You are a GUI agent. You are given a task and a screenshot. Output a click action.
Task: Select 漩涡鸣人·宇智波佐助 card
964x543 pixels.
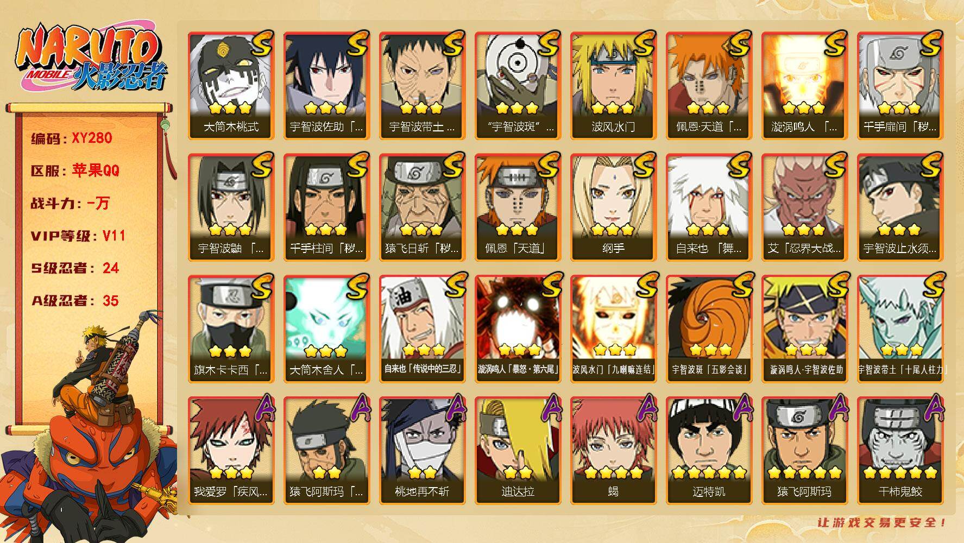[805, 329]
